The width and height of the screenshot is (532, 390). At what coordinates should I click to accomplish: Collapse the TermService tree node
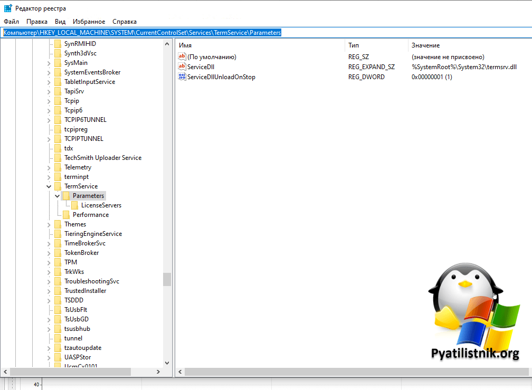49,186
